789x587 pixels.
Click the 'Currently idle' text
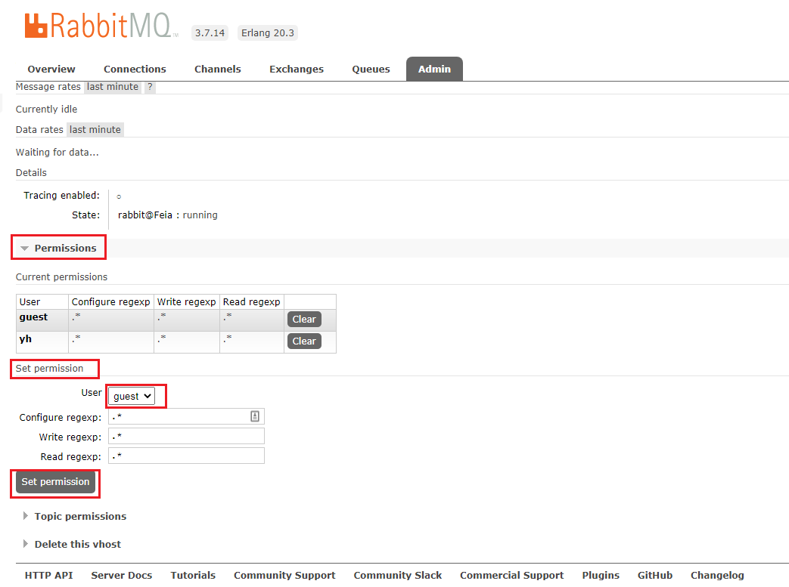[x=46, y=109]
